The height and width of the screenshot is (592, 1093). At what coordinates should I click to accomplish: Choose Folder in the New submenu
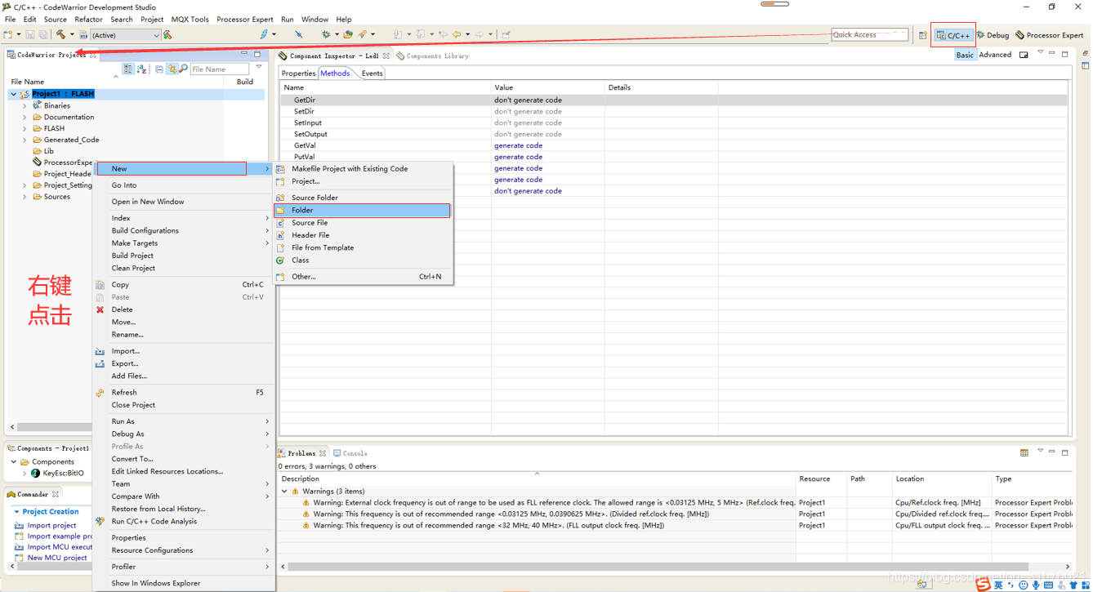[362, 211]
